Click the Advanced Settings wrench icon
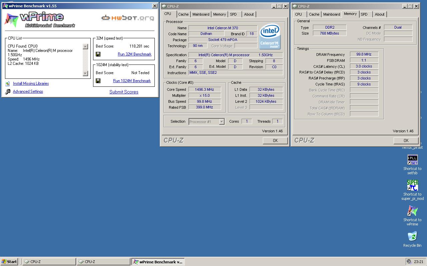Screen dimensions: 427x266 tap(8, 92)
